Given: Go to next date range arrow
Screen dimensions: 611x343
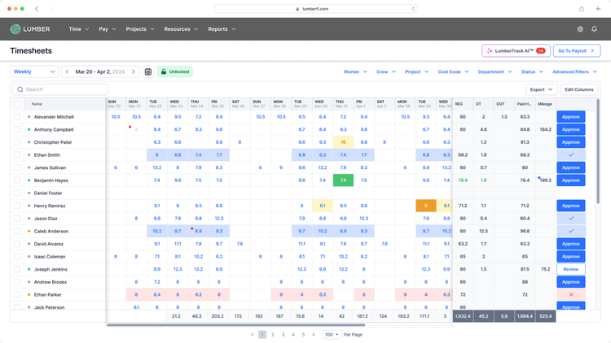Looking at the screenshot, I should pyautogui.click(x=134, y=72).
